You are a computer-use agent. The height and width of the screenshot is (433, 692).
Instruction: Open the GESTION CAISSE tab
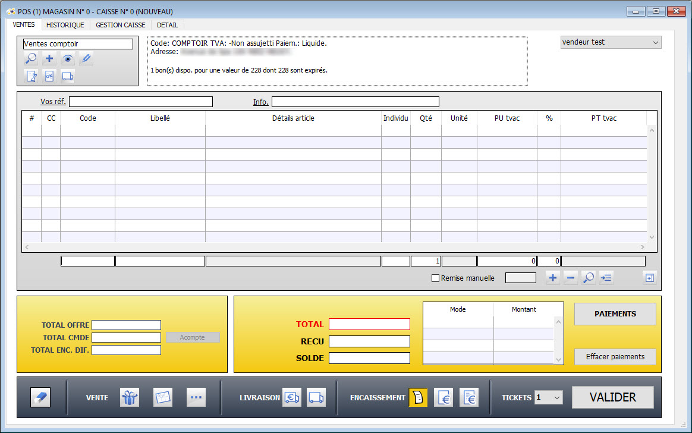tap(121, 25)
